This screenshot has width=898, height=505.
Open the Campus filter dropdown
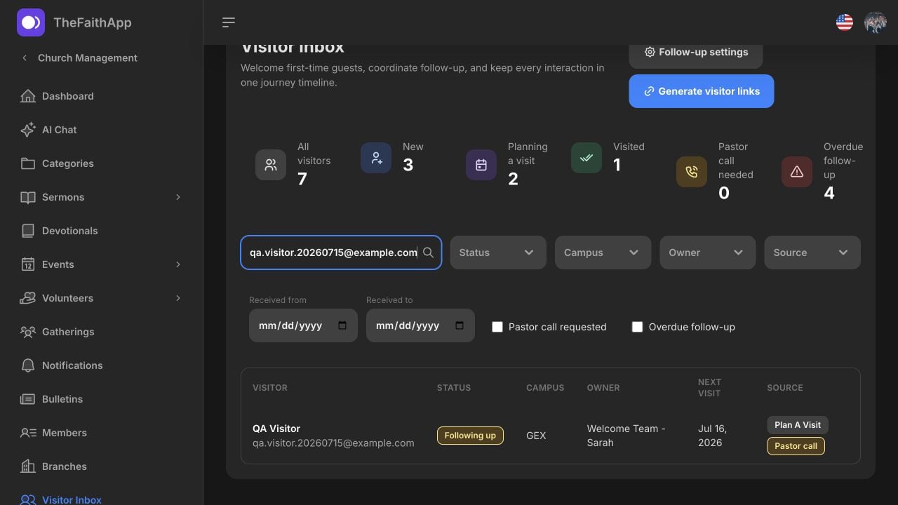(603, 252)
